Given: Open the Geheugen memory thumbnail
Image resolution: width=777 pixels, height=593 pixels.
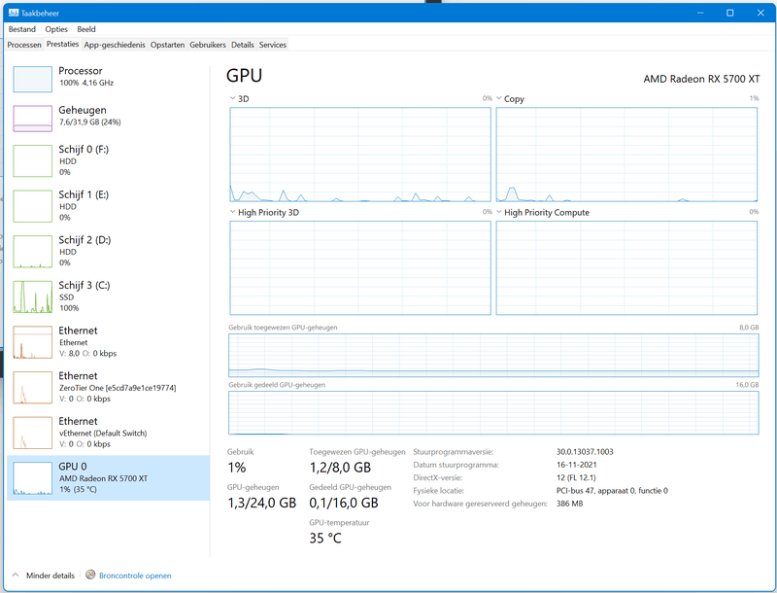Looking at the screenshot, I should coord(32,118).
